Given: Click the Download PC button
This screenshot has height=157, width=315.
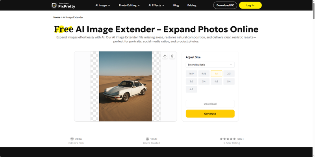Looking at the screenshot, I should coord(225,5).
